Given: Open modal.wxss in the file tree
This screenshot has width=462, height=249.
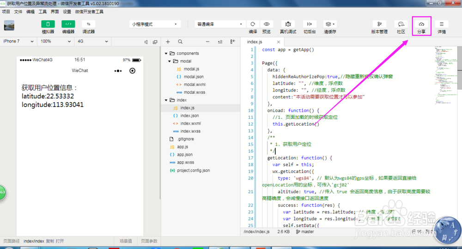Looking at the screenshot, I should tap(194, 92).
